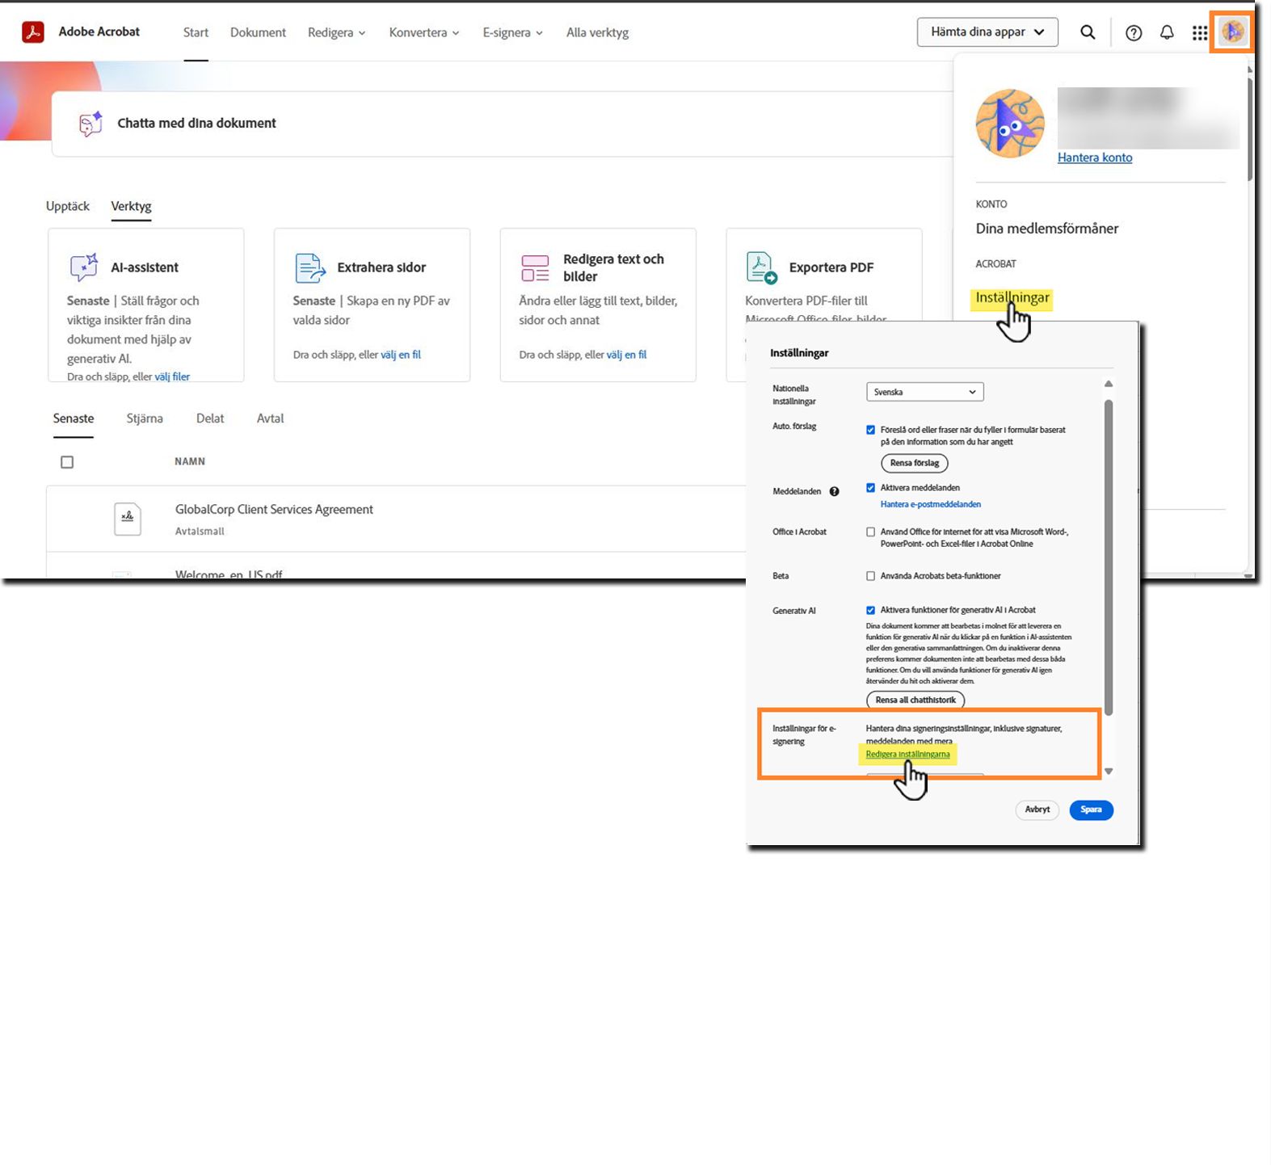The width and height of the screenshot is (1271, 1165).
Task: Expand the E-signera menu
Action: (x=512, y=32)
